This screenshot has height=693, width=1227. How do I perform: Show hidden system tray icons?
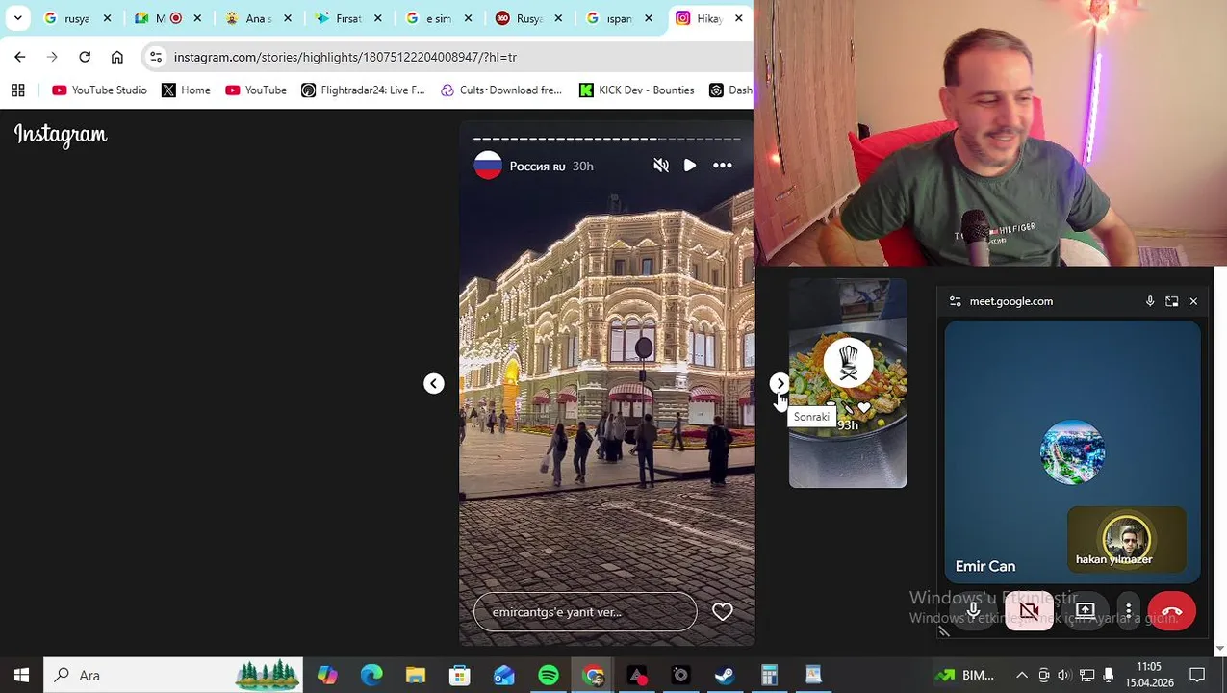pyautogui.click(x=1022, y=675)
